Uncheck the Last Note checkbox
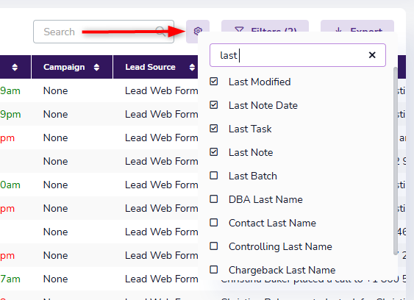414x300 pixels. (213, 152)
